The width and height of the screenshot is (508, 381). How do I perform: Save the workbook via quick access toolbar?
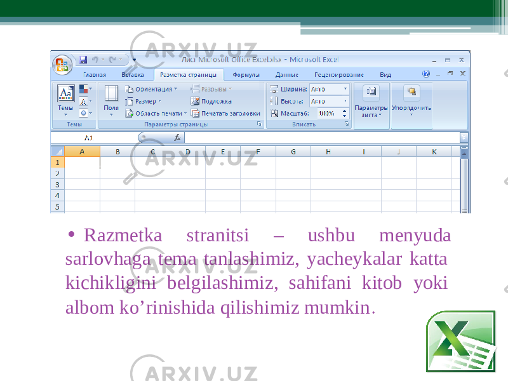point(83,60)
